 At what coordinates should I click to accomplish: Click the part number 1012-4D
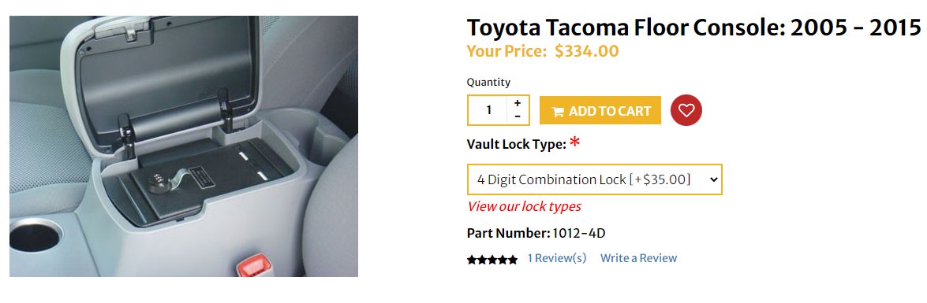[579, 234]
